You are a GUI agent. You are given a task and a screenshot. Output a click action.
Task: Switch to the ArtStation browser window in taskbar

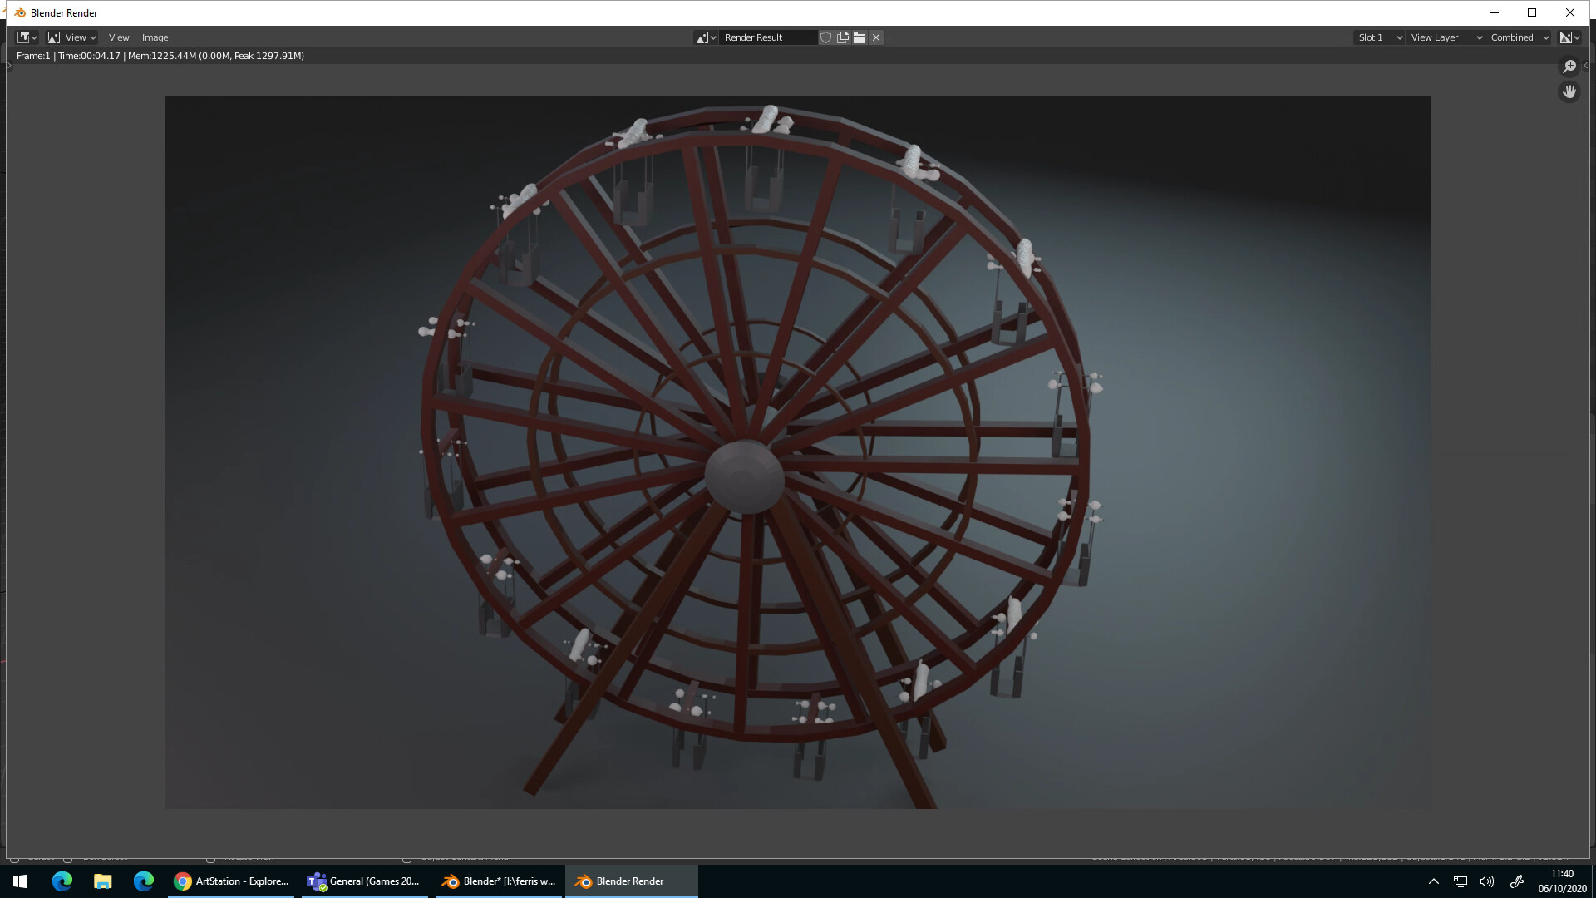point(231,881)
